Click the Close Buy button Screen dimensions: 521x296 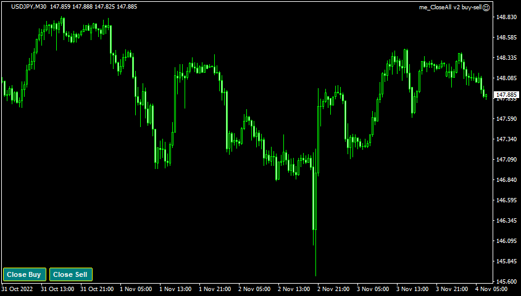click(x=24, y=274)
